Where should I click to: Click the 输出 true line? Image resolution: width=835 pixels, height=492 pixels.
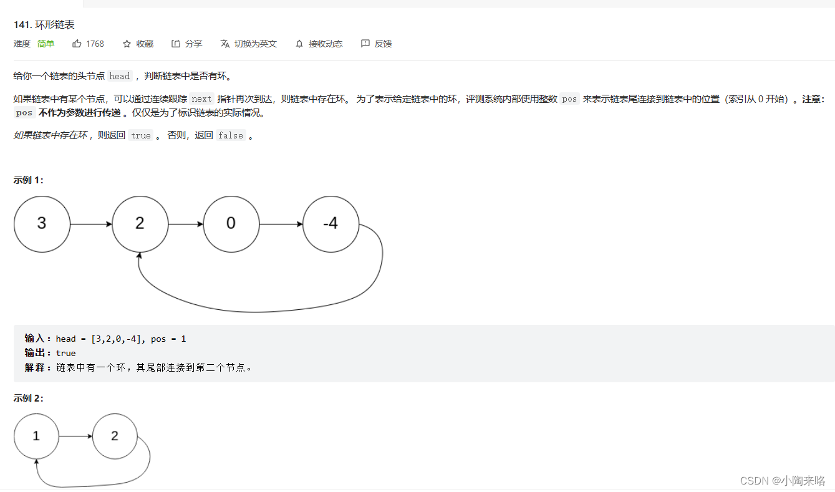tap(50, 353)
